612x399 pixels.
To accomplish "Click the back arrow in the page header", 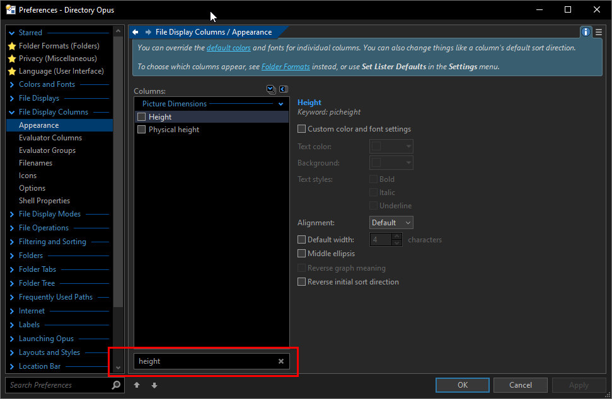I will (x=136, y=32).
